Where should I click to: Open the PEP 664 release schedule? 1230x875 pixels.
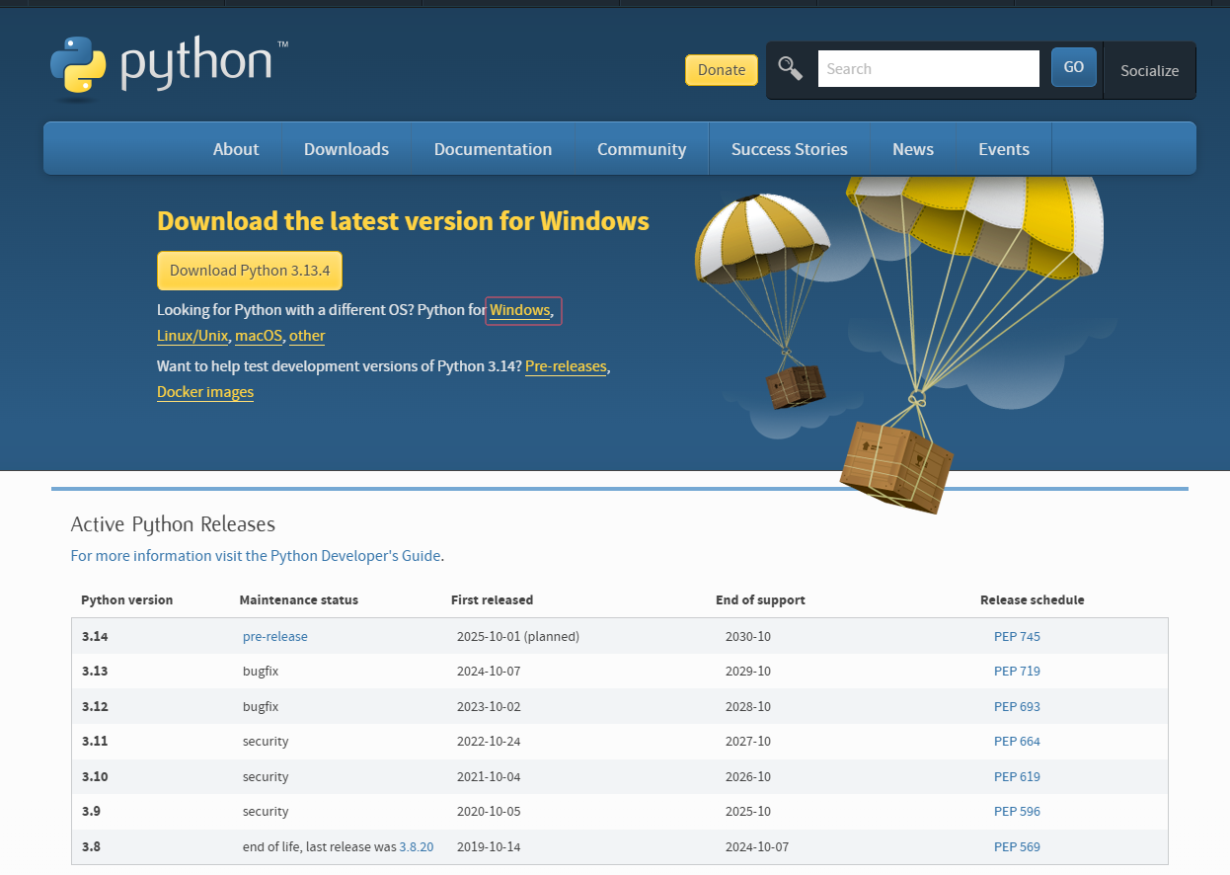coord(1017,742)
